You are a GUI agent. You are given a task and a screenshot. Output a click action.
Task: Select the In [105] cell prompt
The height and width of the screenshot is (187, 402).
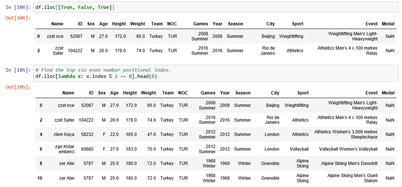point(18,70)
